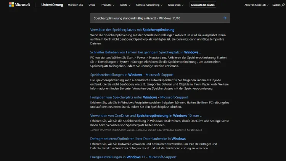This screenshot has width=286, height=161.
Task: Submit search with the arrow icon
Action: (x=225, y=18)
